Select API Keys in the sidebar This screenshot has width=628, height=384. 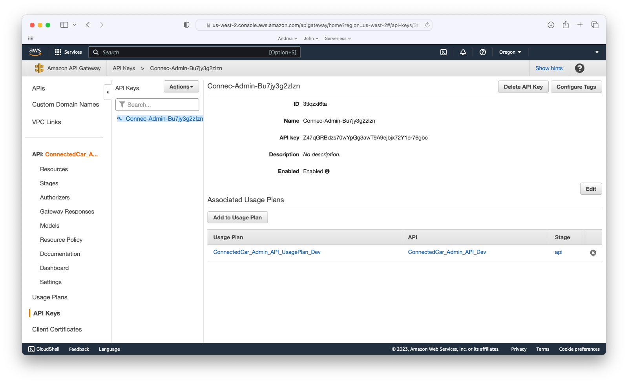[x=47, y=313]
